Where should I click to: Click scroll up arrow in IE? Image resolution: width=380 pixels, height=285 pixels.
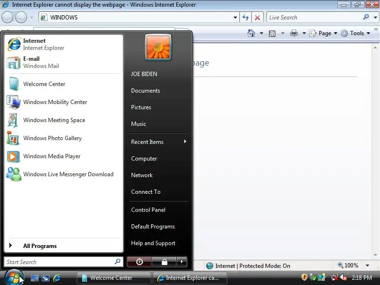pos(375,48)
